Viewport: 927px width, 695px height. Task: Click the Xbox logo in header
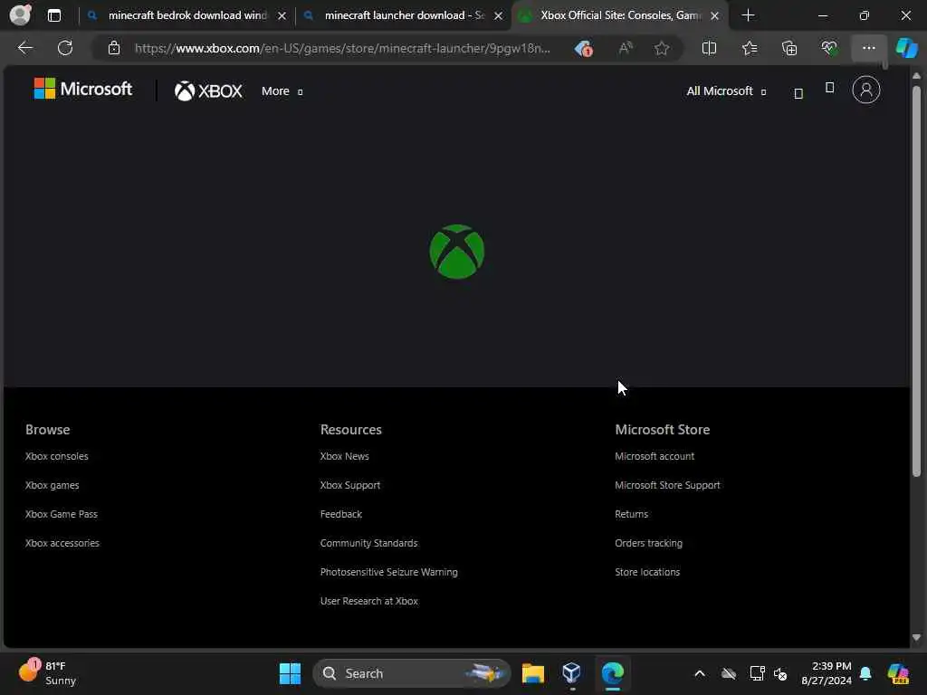(208, 91)
